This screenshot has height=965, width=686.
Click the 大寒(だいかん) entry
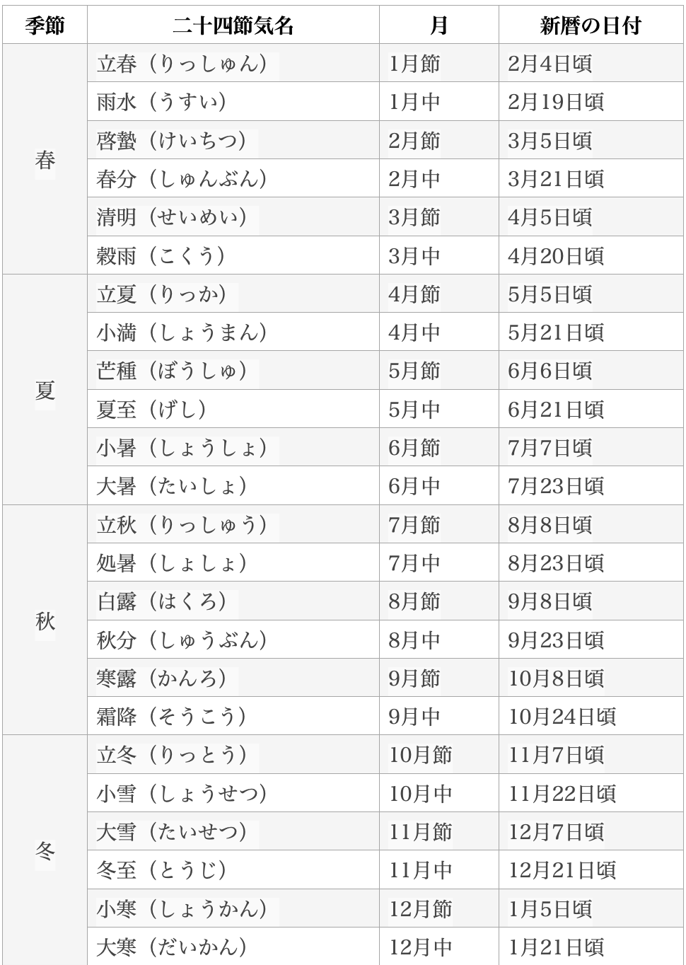coord(233,946)
